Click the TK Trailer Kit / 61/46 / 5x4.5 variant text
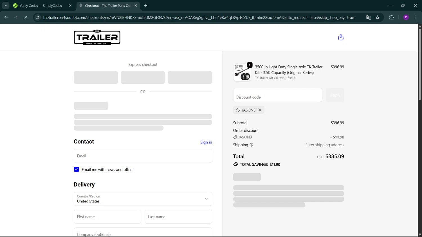 275,78
